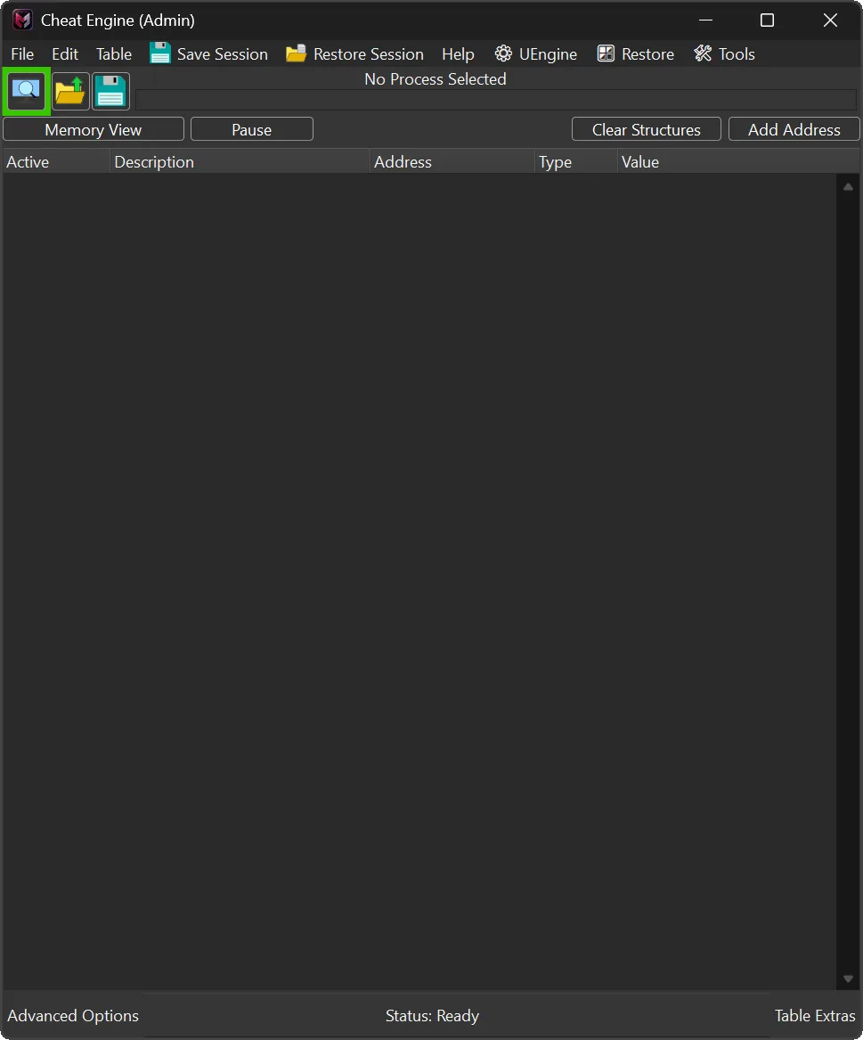Viewport: 863px width, 1040px height.
Task: Click the Status: Ready text
Action: (x=432, y=1015)
